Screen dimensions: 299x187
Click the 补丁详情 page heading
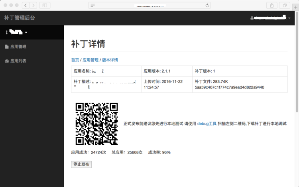point(88,44)
